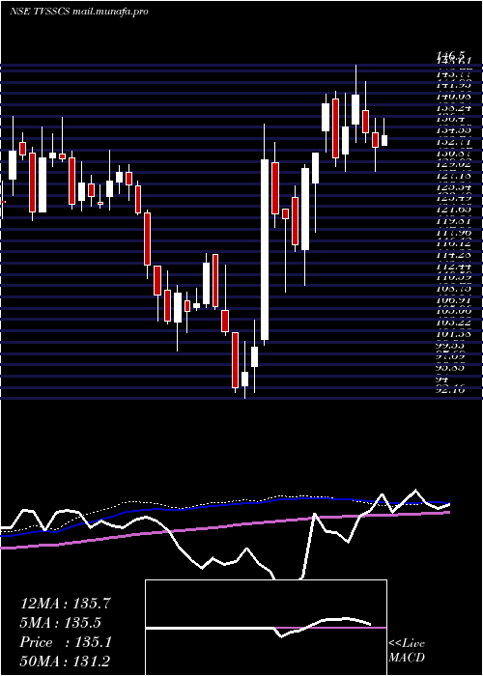
Task: Click the 106.91 price axis label
Action: coord(454,300)
